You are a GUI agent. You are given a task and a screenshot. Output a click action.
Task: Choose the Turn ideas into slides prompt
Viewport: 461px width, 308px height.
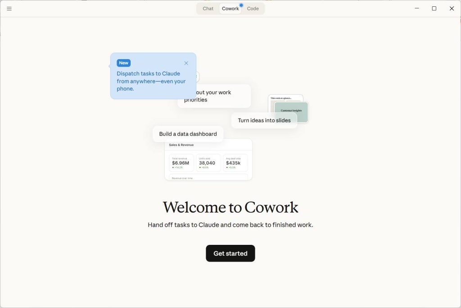click(264, 120)
